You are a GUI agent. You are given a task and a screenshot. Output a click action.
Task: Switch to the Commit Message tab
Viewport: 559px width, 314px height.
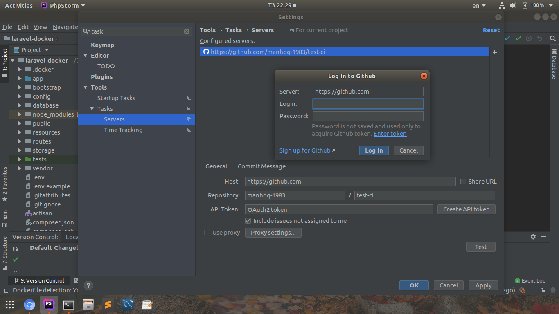point(261,166)
